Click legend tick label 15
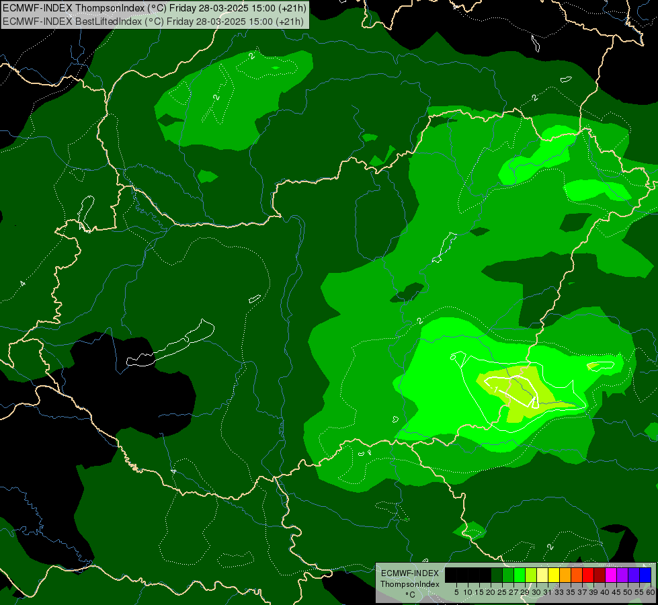 coord(479,592)
